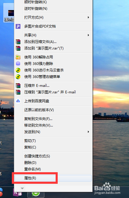Select 添加到 "演示图片.rar"(T)
This screenshot has height=198, width=129.
coord(44,48)
